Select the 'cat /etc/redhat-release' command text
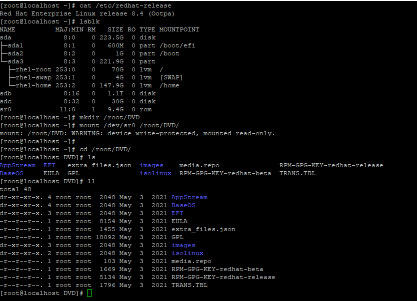The height and width of the screenshot is (301, 417). click(125, 5)
